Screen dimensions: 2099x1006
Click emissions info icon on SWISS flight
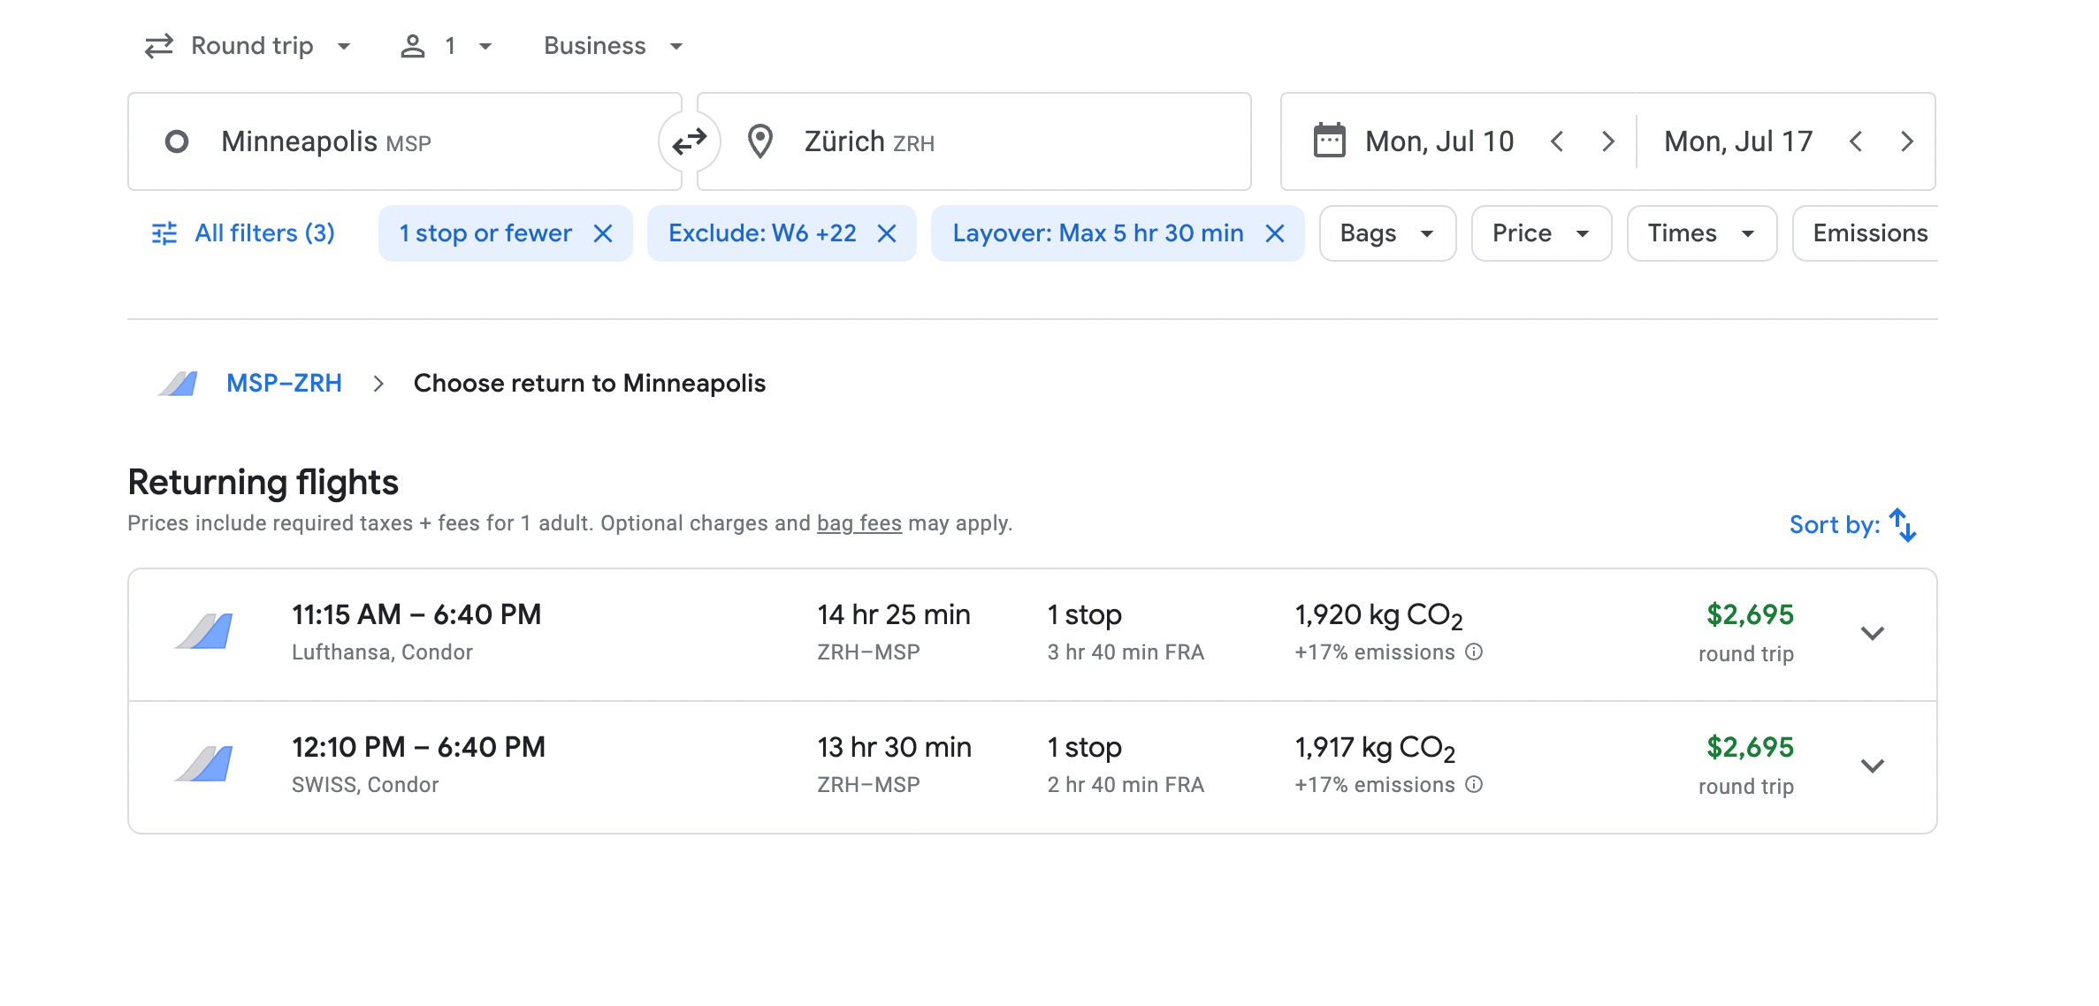coord(1474,785)
